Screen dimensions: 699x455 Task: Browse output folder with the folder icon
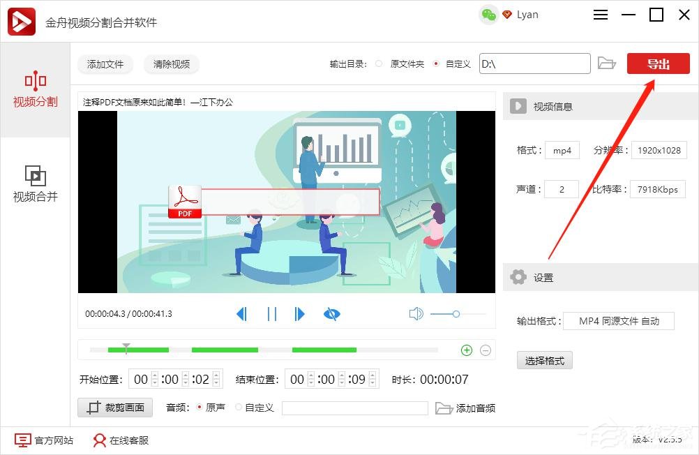click(x=607, y=63)
